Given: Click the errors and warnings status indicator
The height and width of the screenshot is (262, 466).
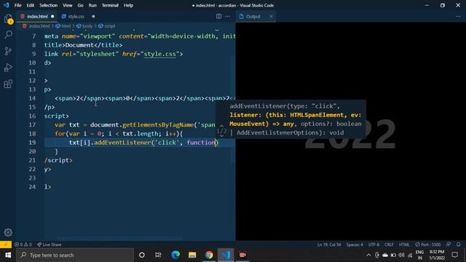Looking at the screenshot, I should (x=23, y=245).
